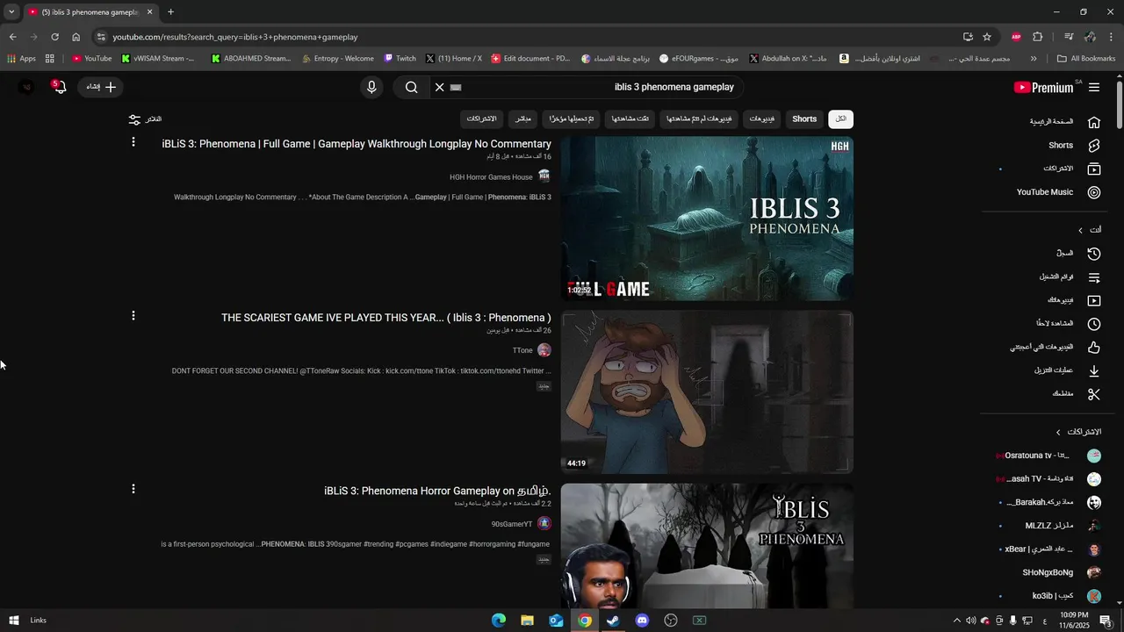Expand the hidden bookmarks overflow chevron
The height and width of the screenshot is (632, 1124).
coord(1034,59)
